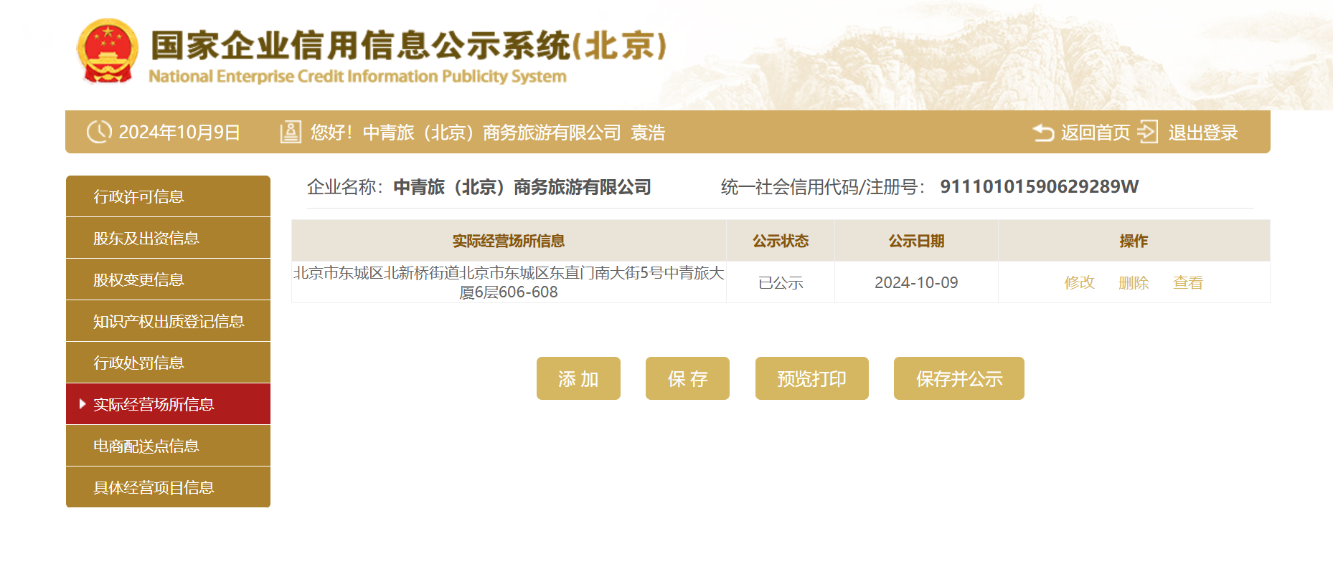This screenshot has height=579, width=1333.
Task: Open 行政处罚信息 in the sidebar
Action: pos(168,363)
